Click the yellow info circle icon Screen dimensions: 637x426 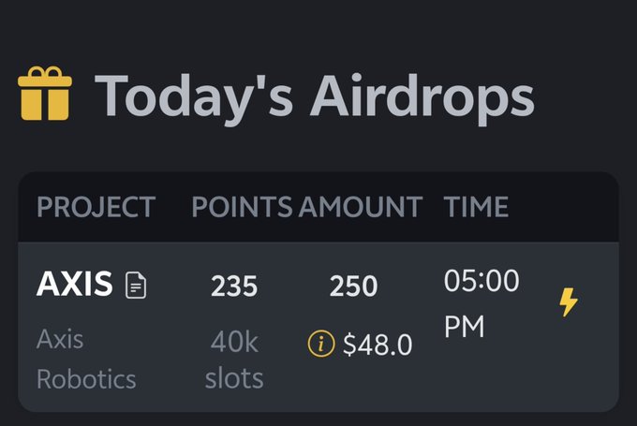coord(321,344)
